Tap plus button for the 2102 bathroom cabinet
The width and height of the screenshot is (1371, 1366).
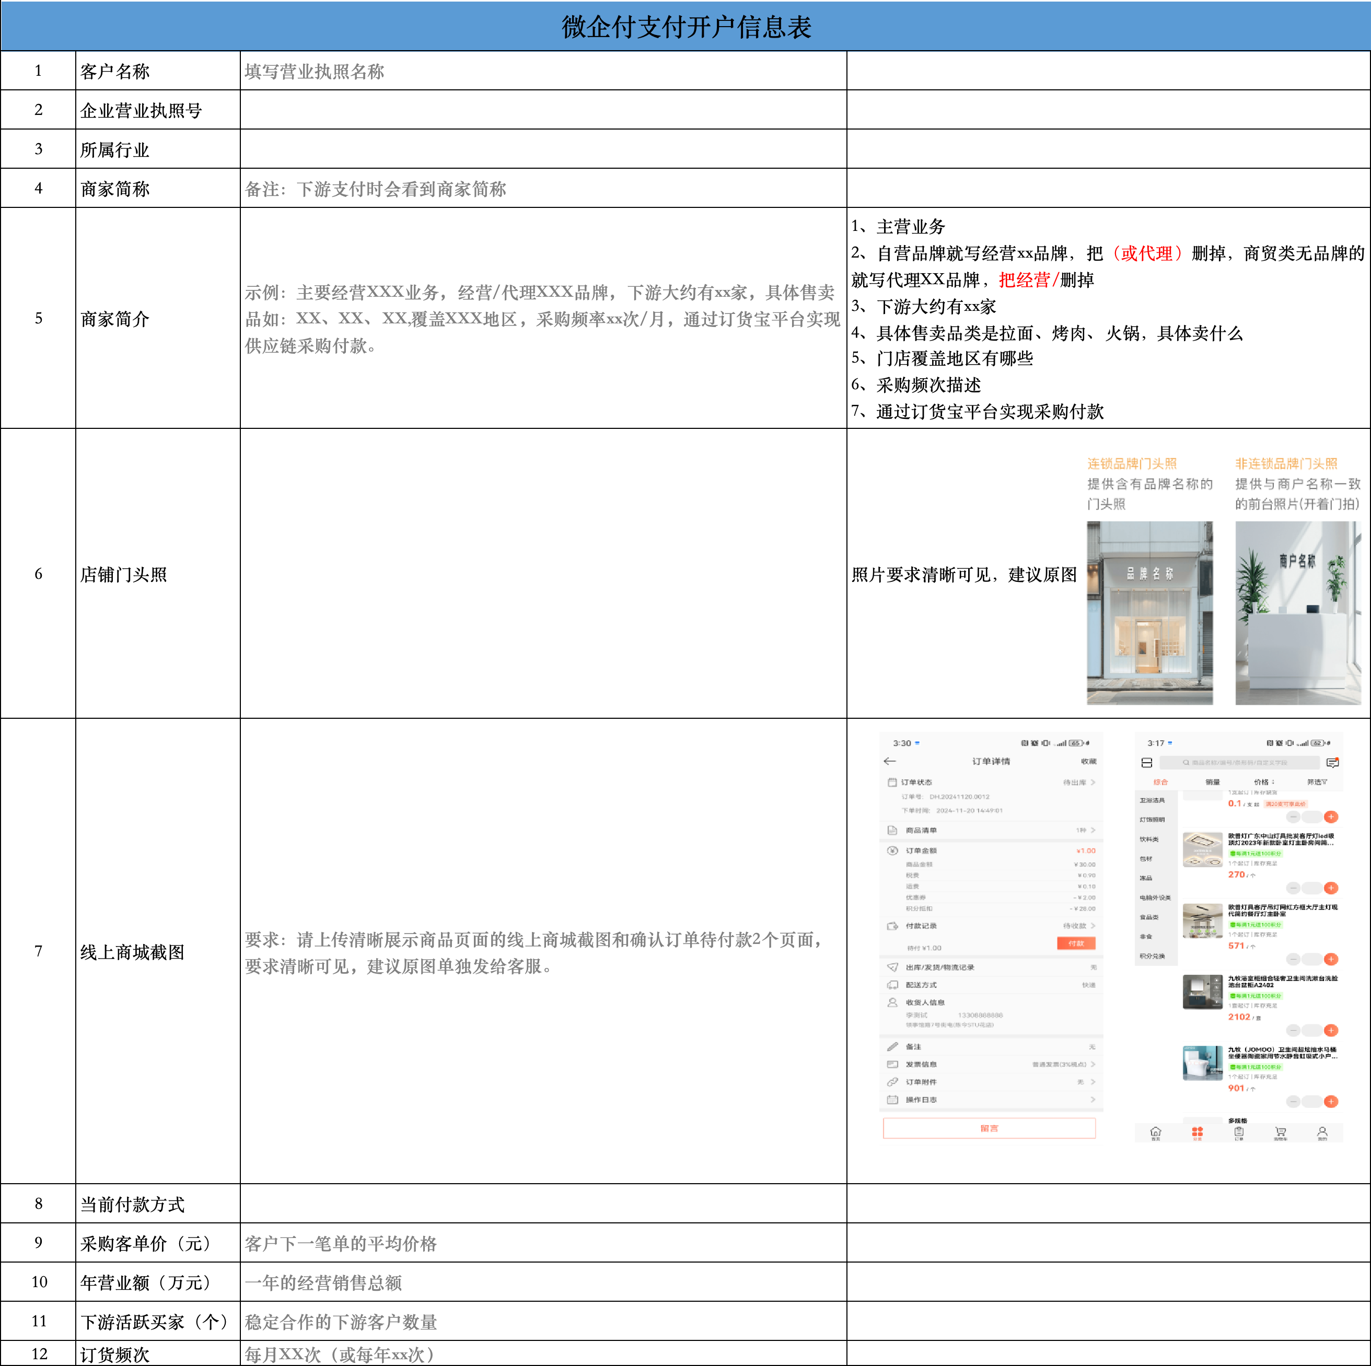click(1331, 1030)
